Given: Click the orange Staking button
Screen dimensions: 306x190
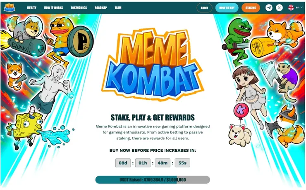Looking at the screenshot, I should [251, 8].
